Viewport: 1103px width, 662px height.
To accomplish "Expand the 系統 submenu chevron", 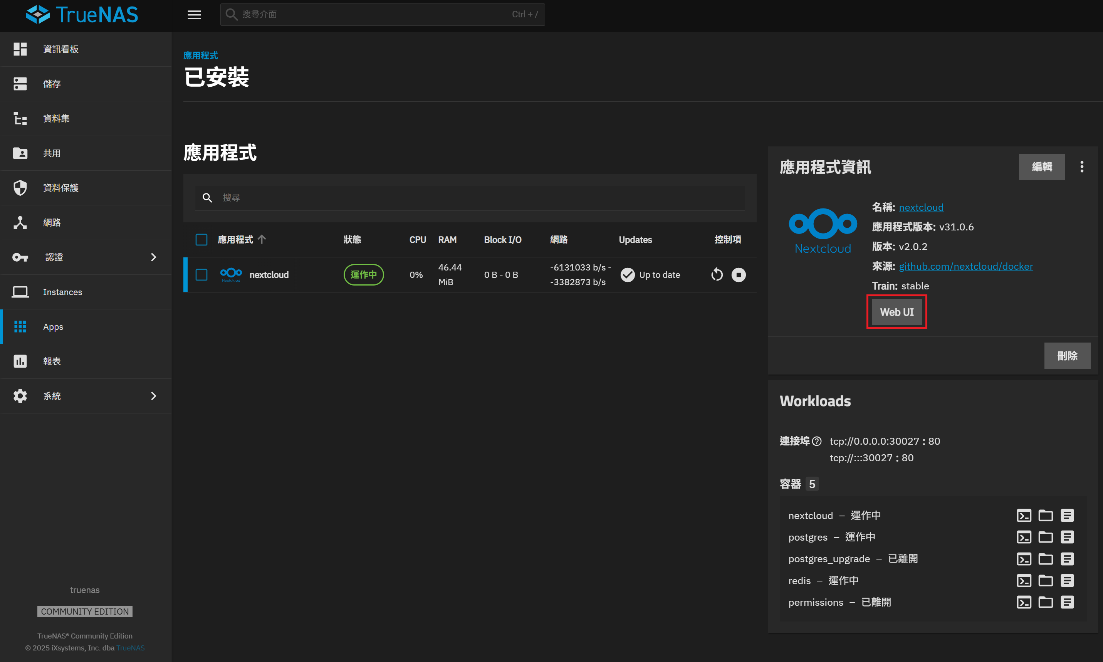I will click(153, 396).
